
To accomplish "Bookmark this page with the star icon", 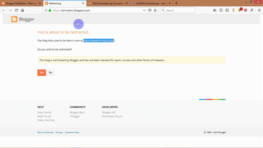I will (155, 10).
